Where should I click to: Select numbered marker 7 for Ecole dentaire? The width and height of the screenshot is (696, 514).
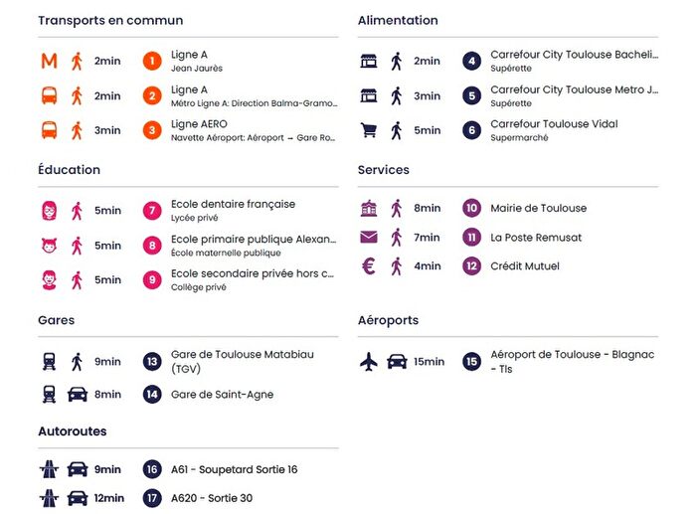152,211
